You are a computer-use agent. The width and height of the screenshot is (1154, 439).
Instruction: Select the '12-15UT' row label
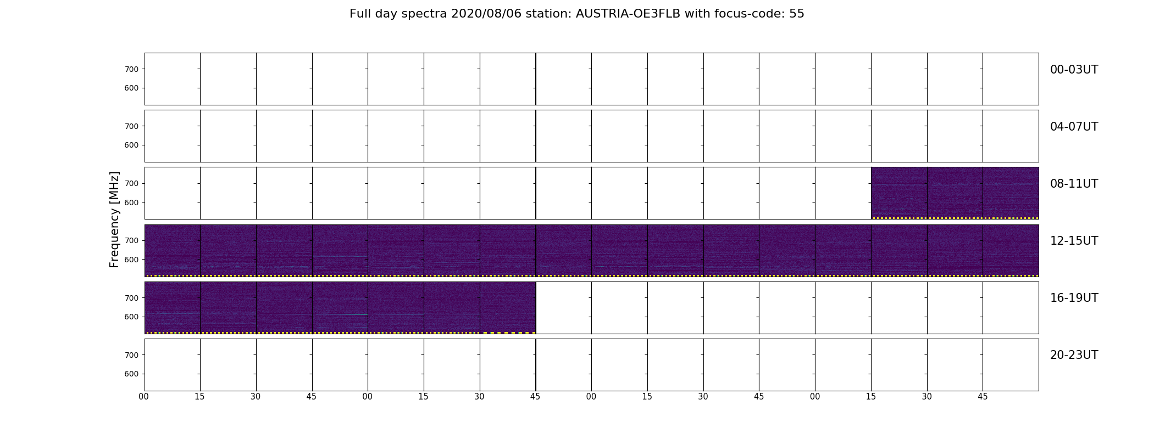coord(1074,241)
